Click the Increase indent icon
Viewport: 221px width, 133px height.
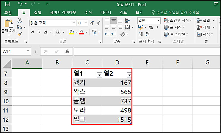click(114, 34)
